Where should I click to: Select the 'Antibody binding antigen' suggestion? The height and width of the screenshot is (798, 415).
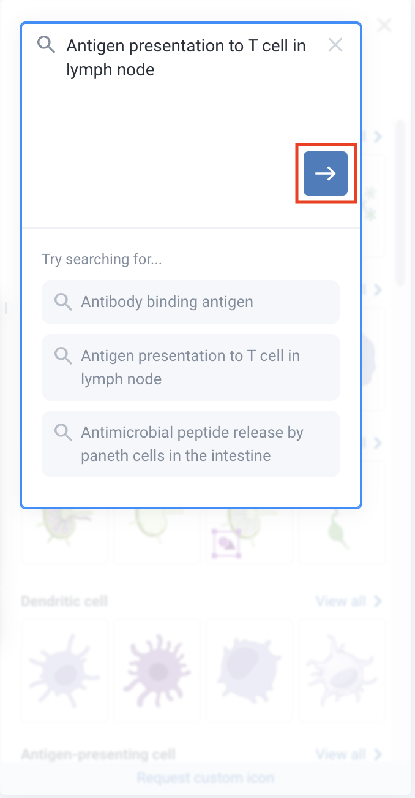point(191,302)
